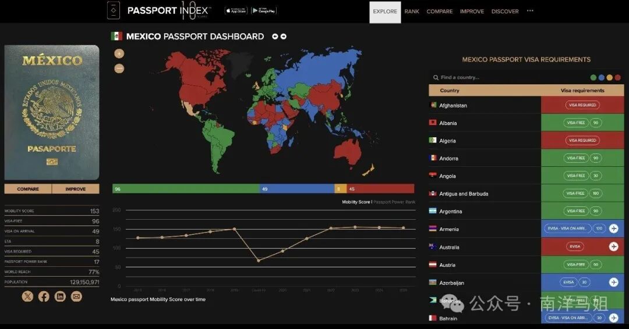The image size is (629, 329).
Task: Click the Visa requirements column header
Action: tap(582, 91)
